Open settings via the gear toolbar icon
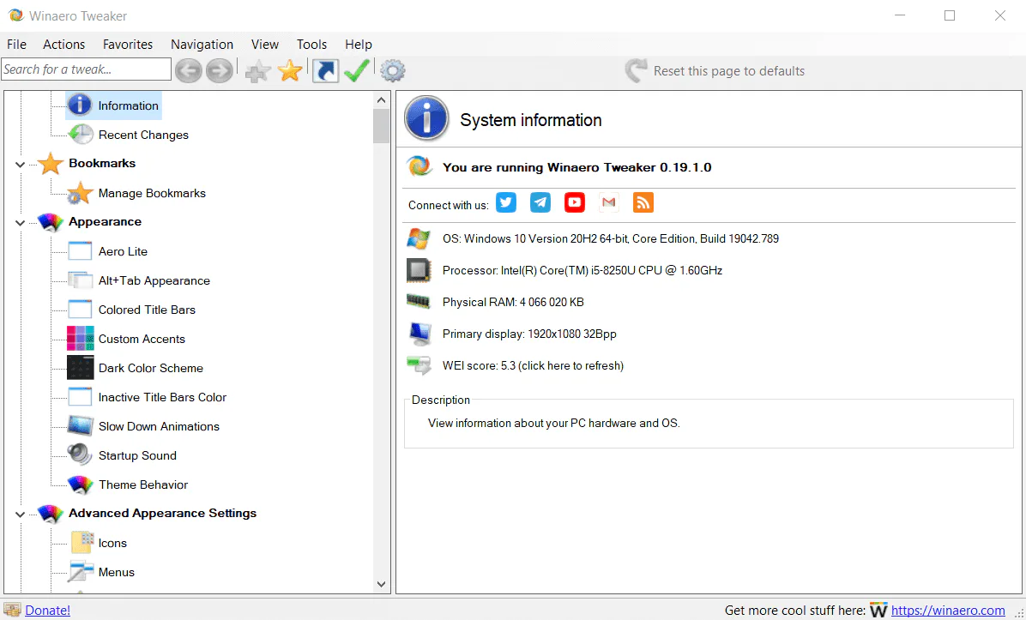Screen dimensions: 1026x620 point(393,70)
